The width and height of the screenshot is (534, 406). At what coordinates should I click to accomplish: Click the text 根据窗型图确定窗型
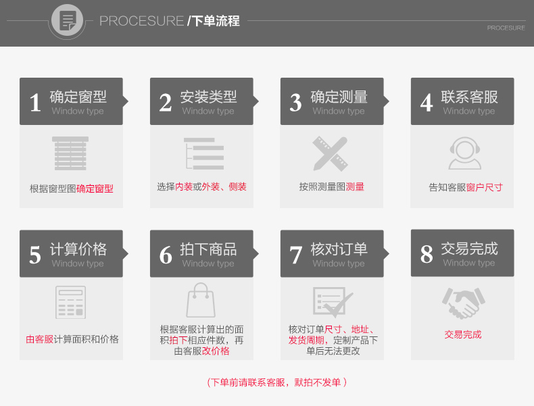71,188
